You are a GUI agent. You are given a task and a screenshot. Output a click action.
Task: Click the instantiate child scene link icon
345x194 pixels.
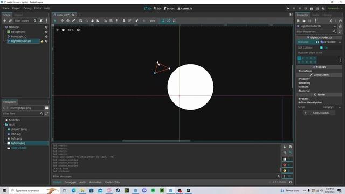(10, 20)
